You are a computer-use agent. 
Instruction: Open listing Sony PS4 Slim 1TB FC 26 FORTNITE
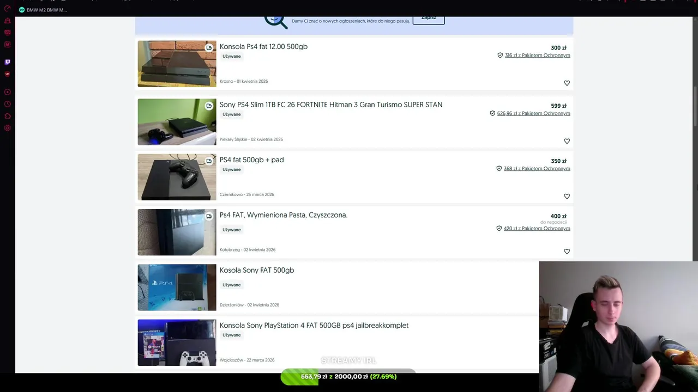[x=331, y=105]
